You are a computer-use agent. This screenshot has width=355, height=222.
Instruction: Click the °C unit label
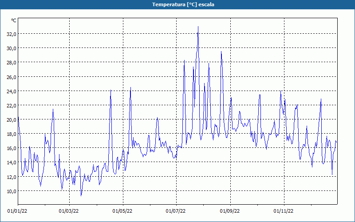coord(14,20)
